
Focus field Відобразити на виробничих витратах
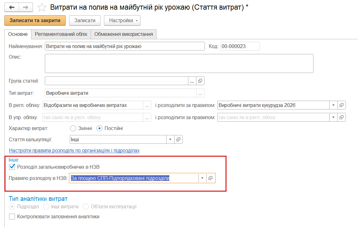pyautogui.click(x=93, y=105)
